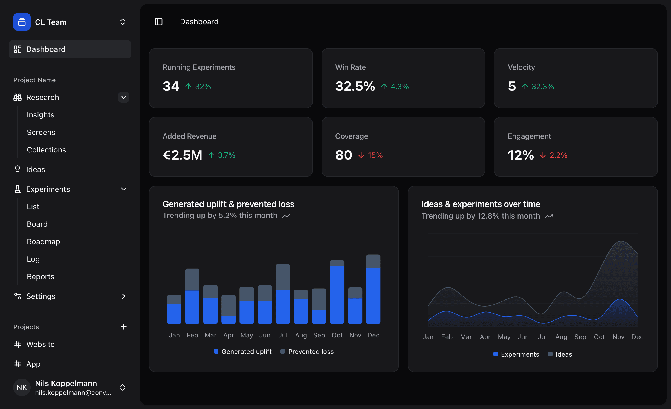Click trending-up icon after 5.2% this month

pyautogui.click(x=286, y=216)
